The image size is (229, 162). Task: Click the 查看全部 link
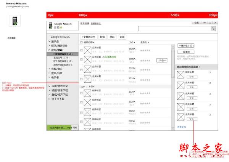tap(182, 127)
